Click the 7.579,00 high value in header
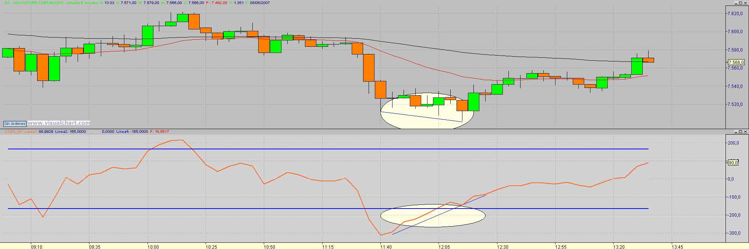The image size is (749, 249). [151, 3]
